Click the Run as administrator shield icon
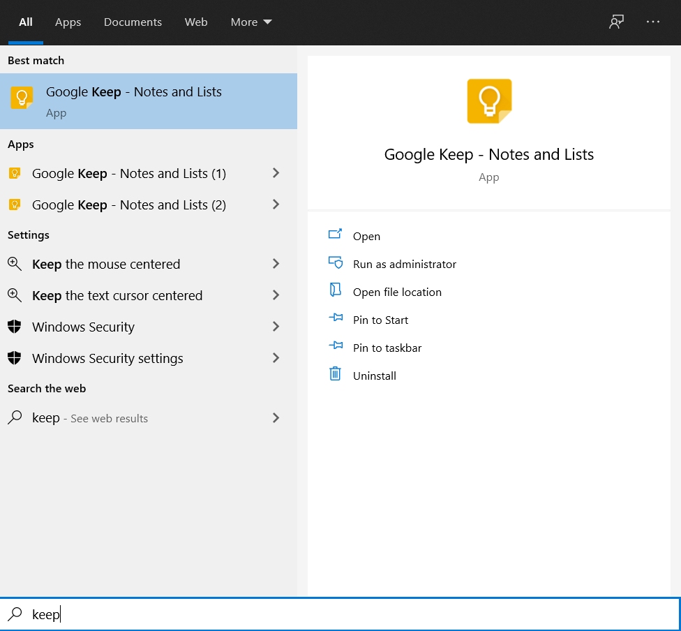Screen dimensions: 681x631 click(336, 262)
